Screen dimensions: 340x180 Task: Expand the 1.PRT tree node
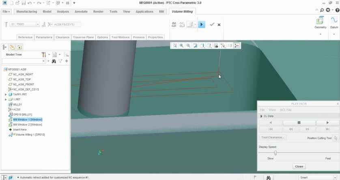pos(6,100)
